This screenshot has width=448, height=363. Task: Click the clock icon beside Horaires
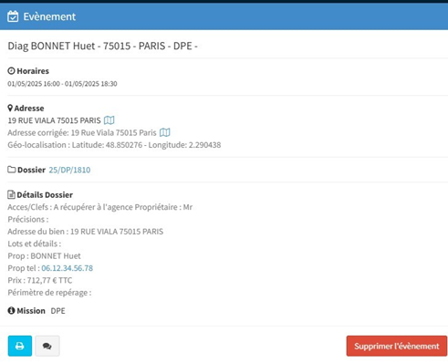(11, 71)
